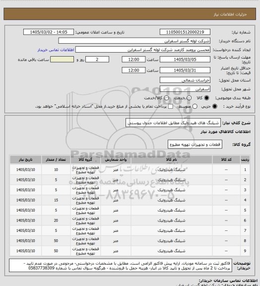The width and height of the screenshot is (260, 286).
Task: Click the response deadline date 1405/03/05
Action: [x=185, y=60]
